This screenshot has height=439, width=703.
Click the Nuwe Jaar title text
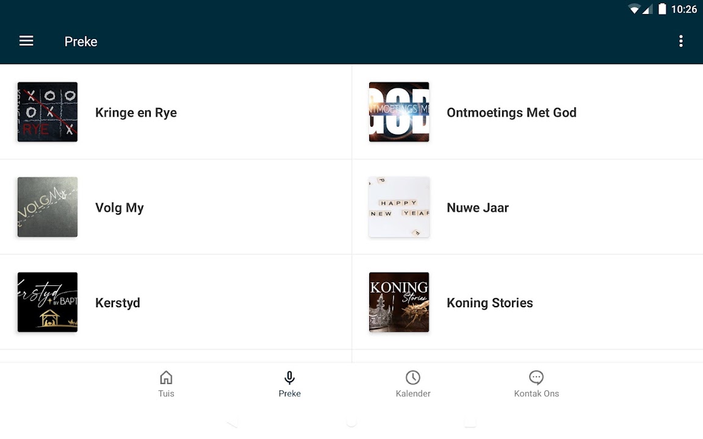[478, 208]
